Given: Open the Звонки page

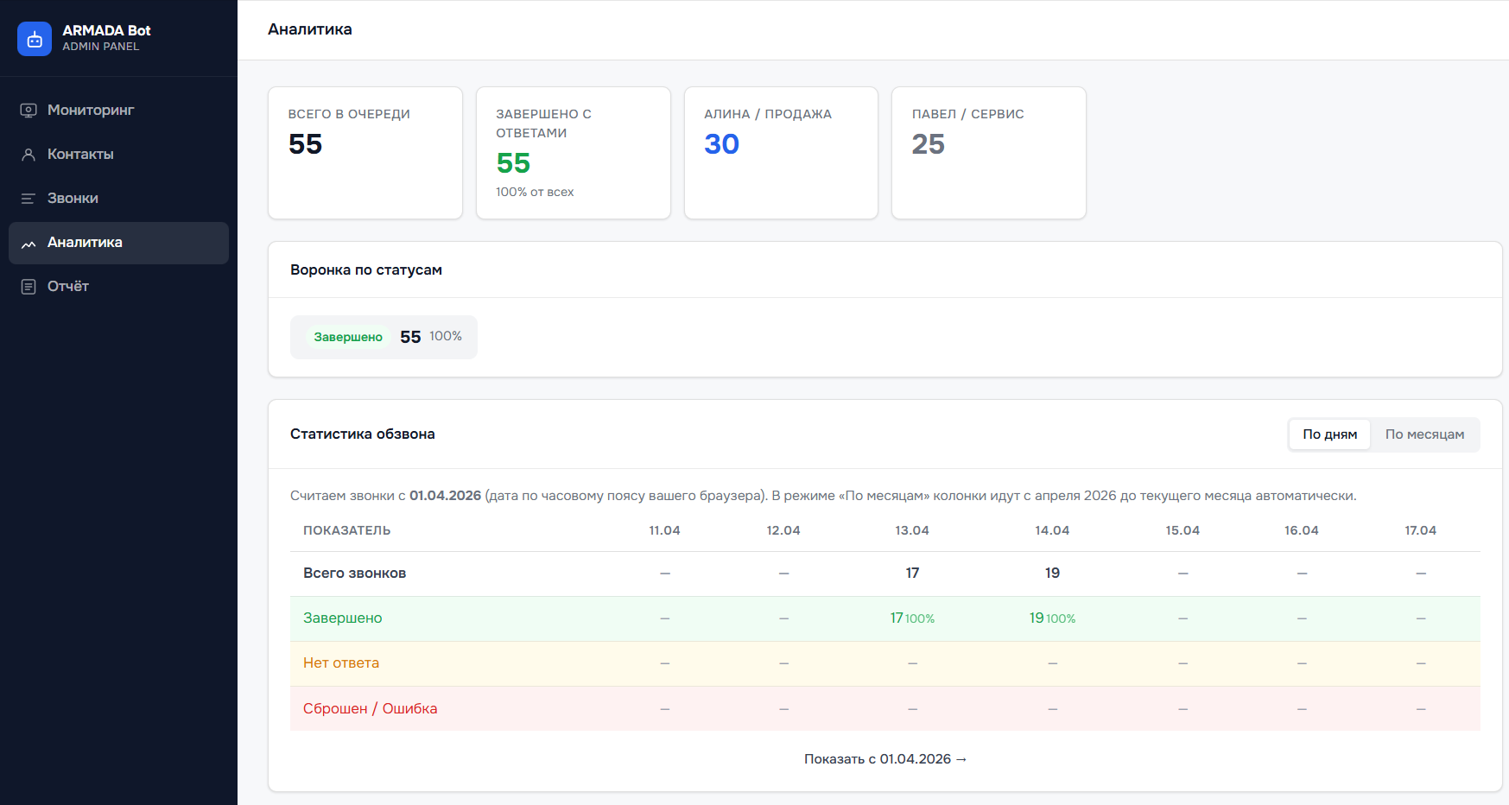Looking at the screenshot, I should coord(73,199).
